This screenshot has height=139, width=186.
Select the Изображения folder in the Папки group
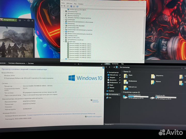130,82
